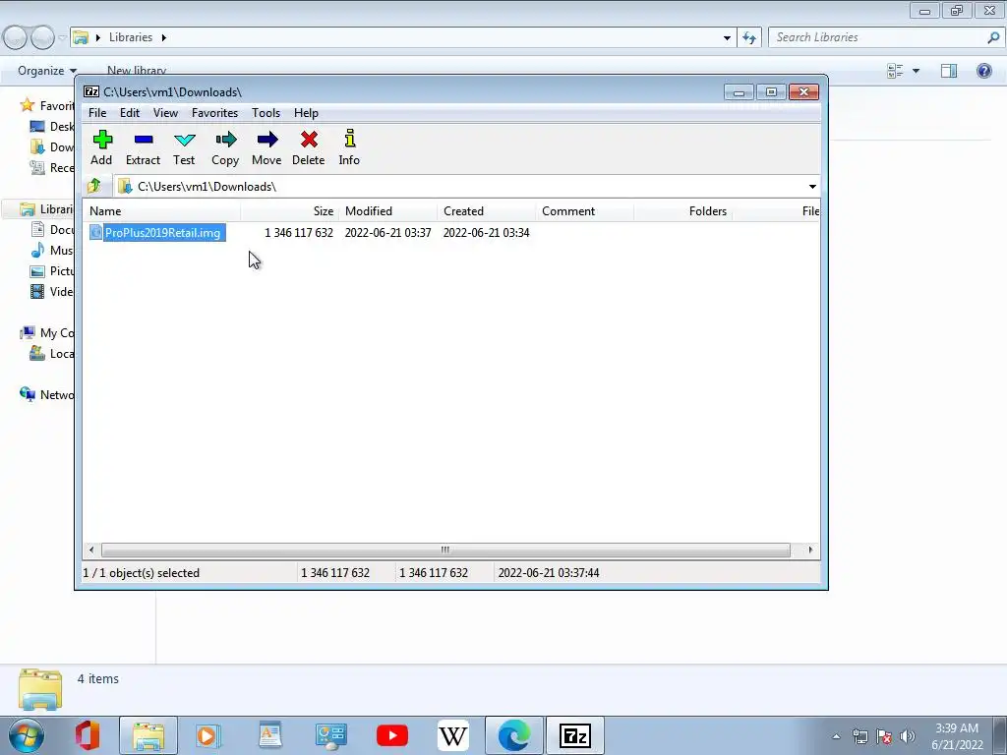Sort by Modified column header
The image size is (1007, 755).
coord(387,211)
